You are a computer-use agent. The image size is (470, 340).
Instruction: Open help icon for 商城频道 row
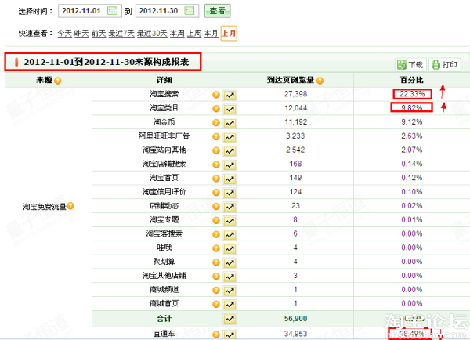pyautogui.click(x=216, y=290)
